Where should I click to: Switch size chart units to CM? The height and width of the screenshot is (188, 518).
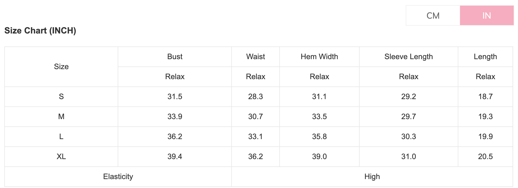pos(433,16)
